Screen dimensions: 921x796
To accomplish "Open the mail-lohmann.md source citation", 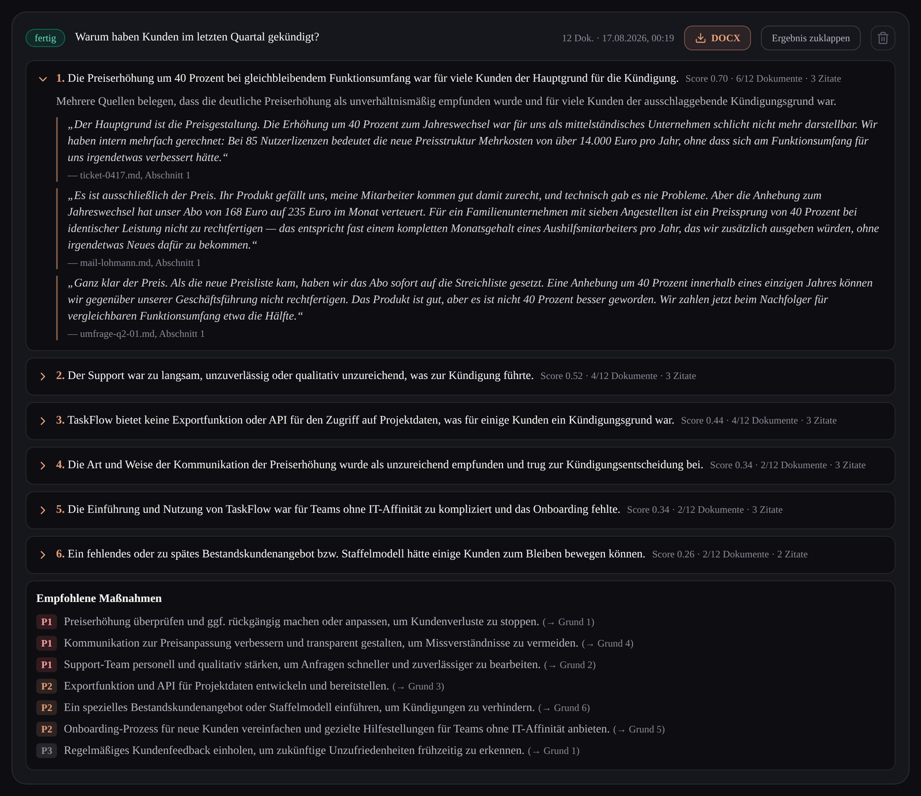I will pos(134,263).
